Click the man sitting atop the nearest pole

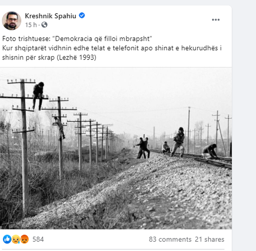(38, 96)
